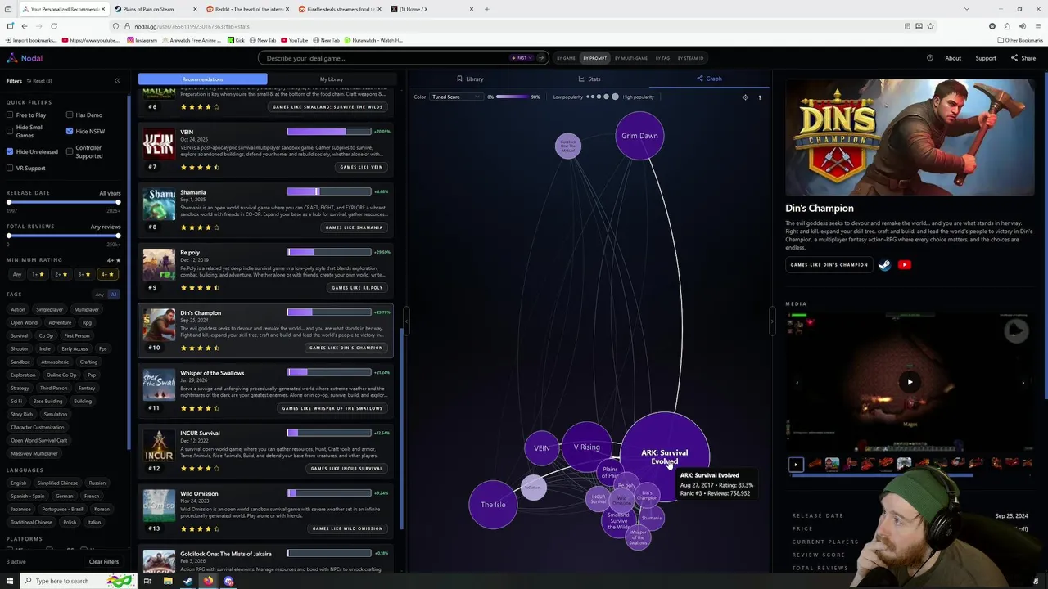
Task: Collapse the Filters sidebar with double-chevron icon
Action: coord(117,80)
